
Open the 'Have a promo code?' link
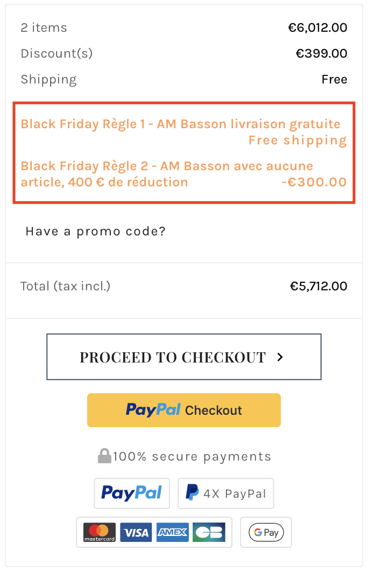95,232
